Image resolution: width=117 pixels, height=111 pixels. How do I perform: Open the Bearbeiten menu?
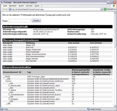click(x=13, y=6)
